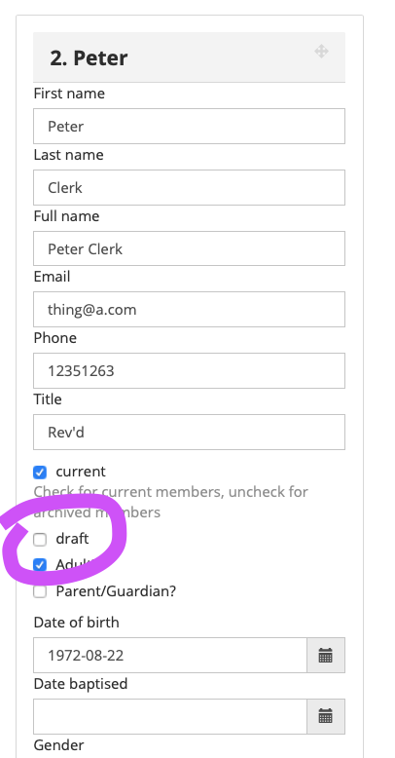Image resolution: width=395 pixels, height=758 pixels.
Task: Click the move handle icon in the Peter header
Action: coord(322,52)
